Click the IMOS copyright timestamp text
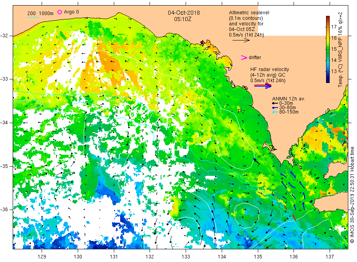The height and width of the screenshot is (262, 357). pyautogui.click(x=352, y=195)
